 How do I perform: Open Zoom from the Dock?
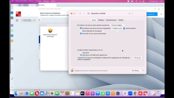tap(130, 93)
